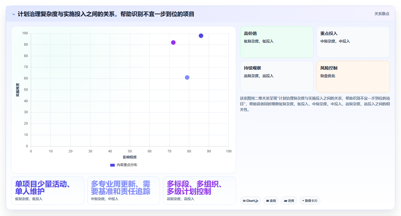Screen dimensions: 401x216
Task: Open the 高价值 card
Action: coord(277,42)
